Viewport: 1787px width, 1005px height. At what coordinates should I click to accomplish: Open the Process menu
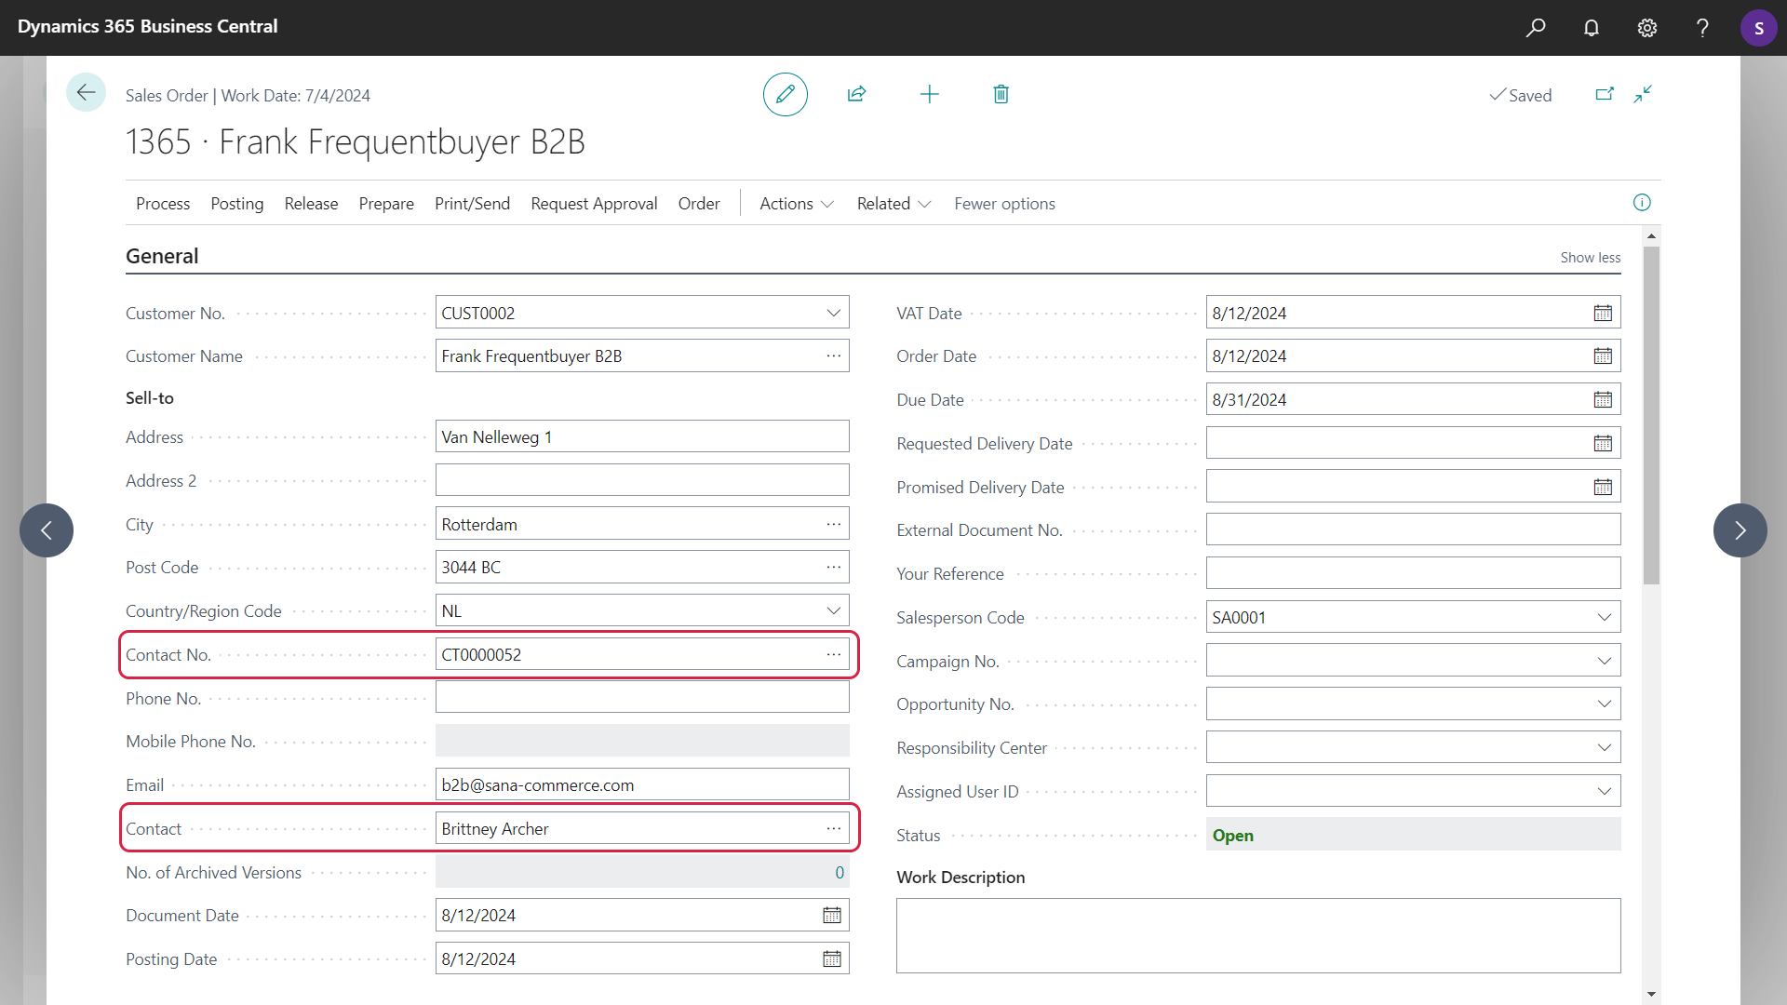pyautogui.click(x=163, y=204)
